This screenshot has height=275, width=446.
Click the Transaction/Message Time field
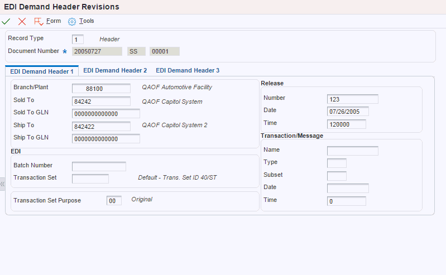coord(347,201)
